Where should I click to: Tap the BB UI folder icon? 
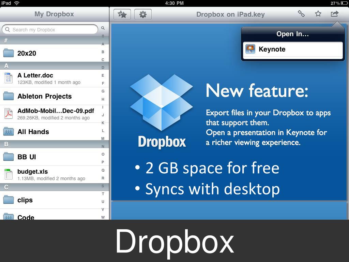(x=9, y=156)
